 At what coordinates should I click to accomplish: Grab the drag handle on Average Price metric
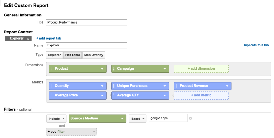tap(52, 95)
